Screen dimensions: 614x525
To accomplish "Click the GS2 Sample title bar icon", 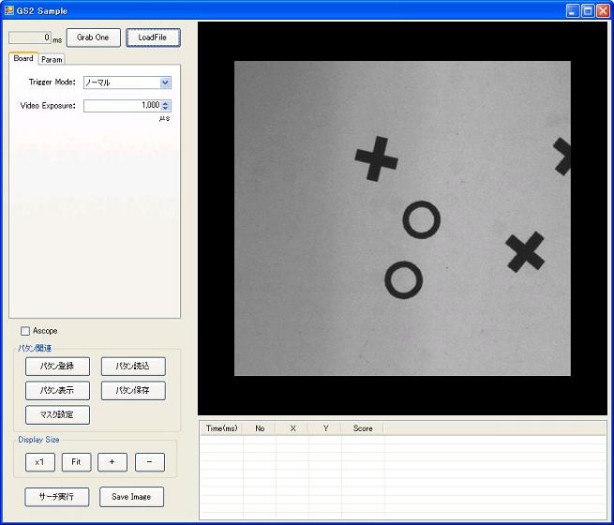I will click(8, 10).
